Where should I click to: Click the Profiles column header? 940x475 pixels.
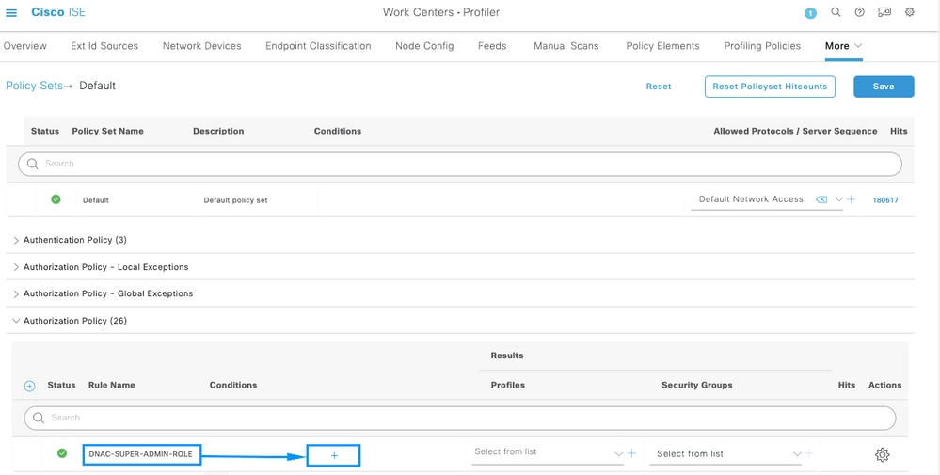click(x=508, y=385)
